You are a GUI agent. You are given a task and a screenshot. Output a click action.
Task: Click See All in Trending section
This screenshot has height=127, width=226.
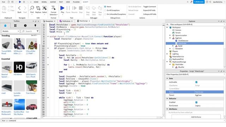tap(34, 35)
